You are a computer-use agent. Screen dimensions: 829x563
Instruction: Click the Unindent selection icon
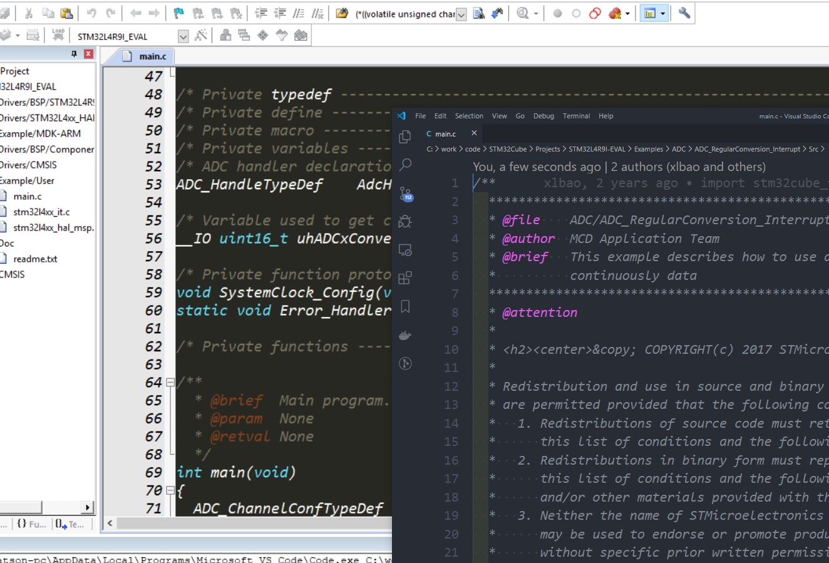coord(280,13)
